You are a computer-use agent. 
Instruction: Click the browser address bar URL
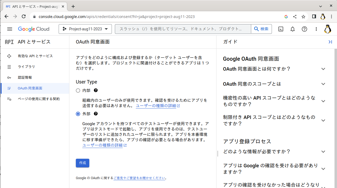(x=117, y=17)
